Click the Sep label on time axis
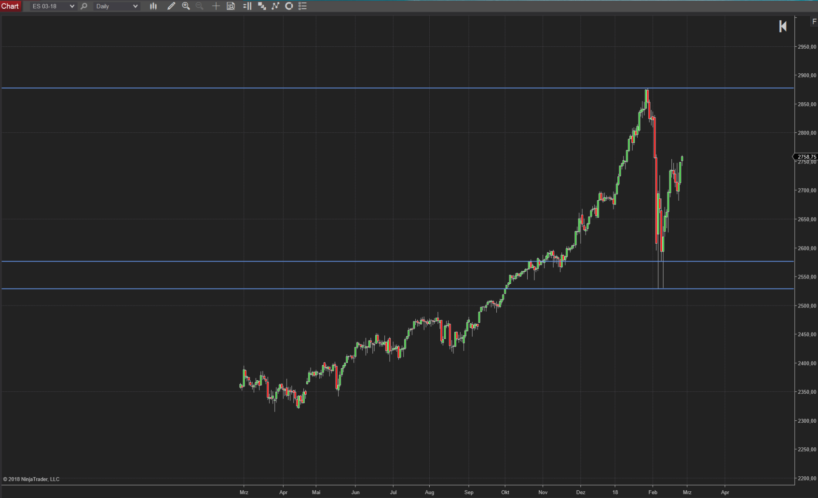 [469, 492]
